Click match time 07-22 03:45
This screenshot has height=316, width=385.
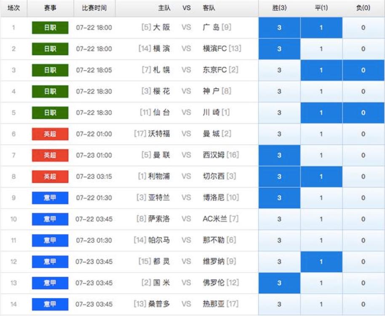94,219
